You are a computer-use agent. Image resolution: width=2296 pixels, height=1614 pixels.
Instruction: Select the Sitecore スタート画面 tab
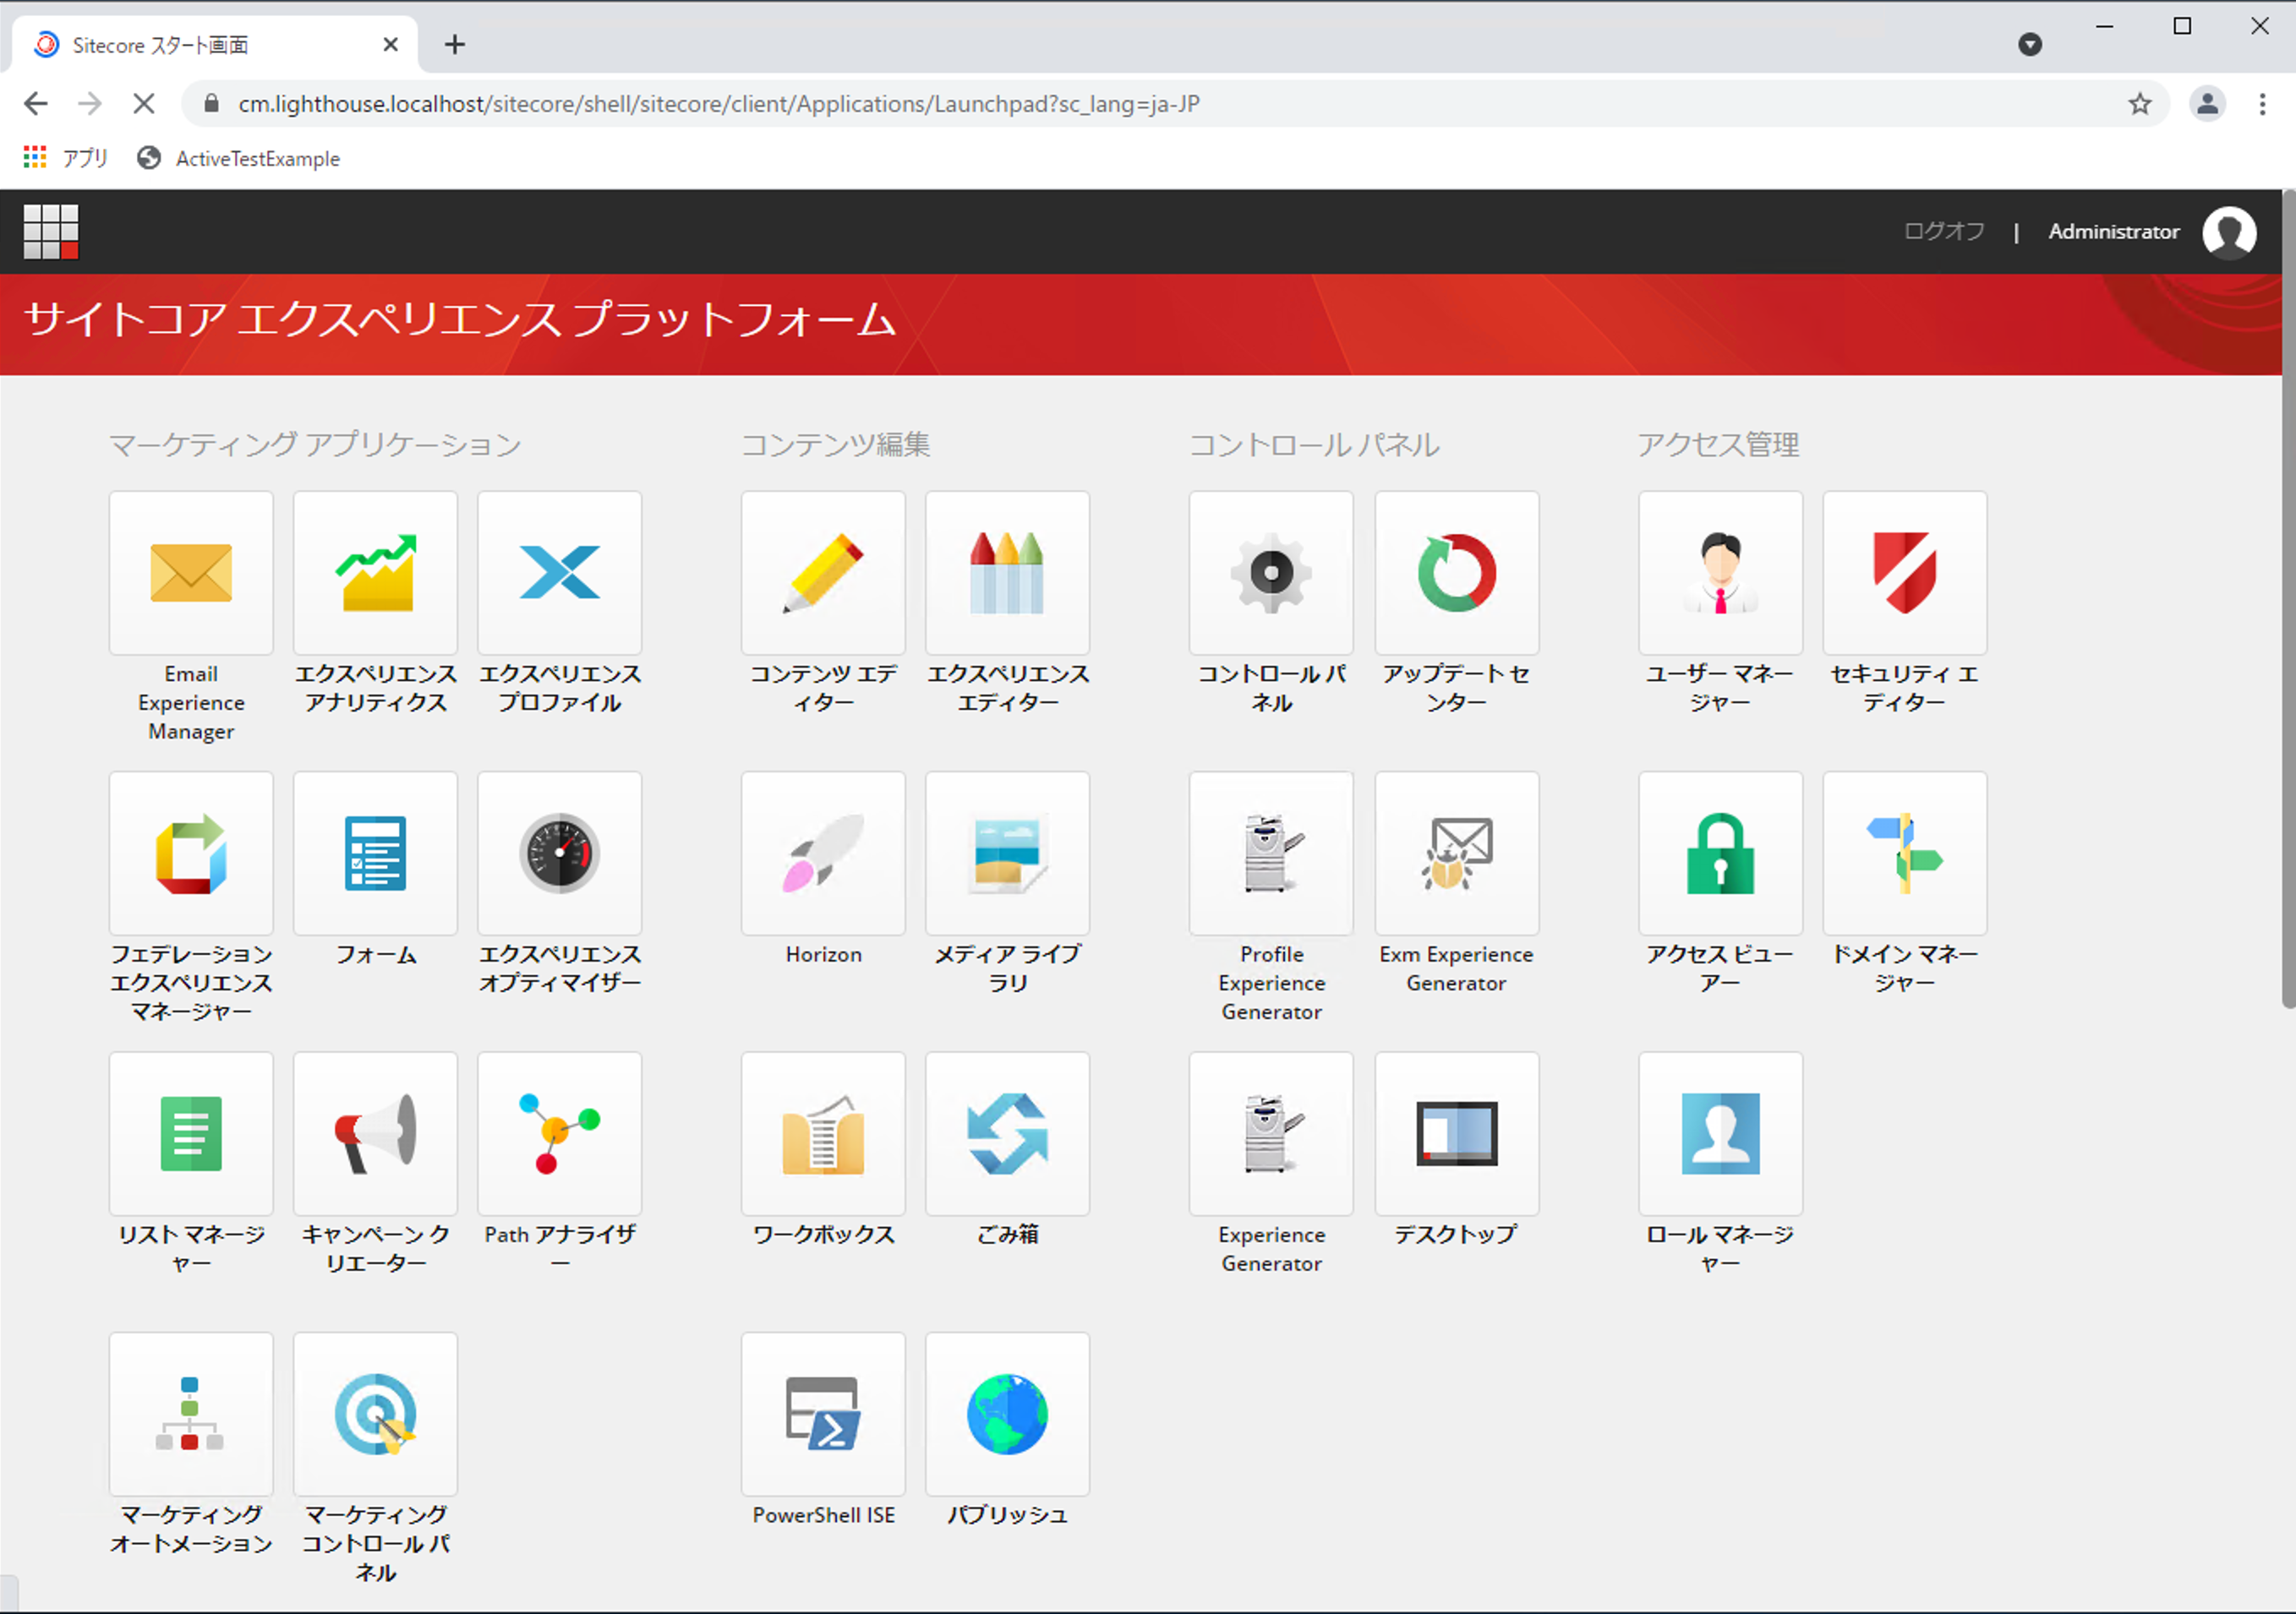[215, 44]
